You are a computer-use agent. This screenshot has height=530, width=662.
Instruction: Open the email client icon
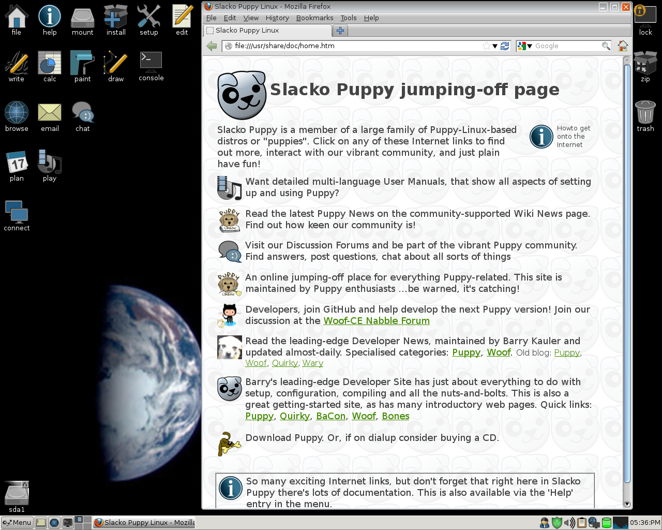click(50, 113)
